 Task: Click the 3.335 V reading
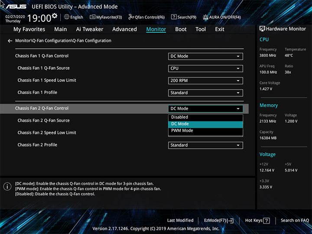point(266,187)
